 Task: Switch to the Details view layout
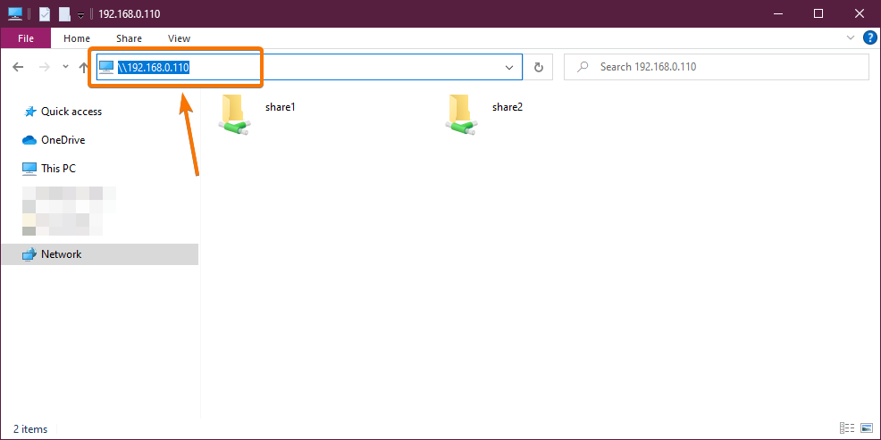click(847, 428)
